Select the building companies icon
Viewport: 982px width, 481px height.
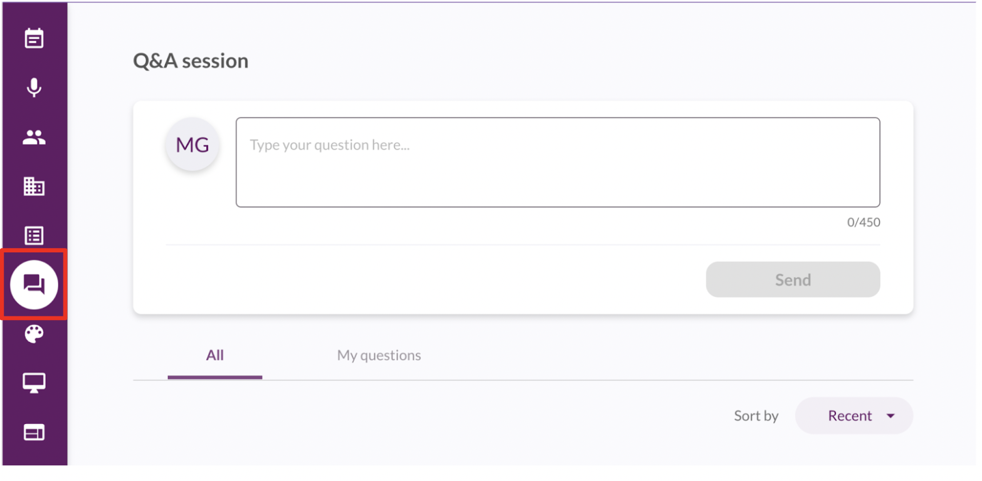(34, 186)
